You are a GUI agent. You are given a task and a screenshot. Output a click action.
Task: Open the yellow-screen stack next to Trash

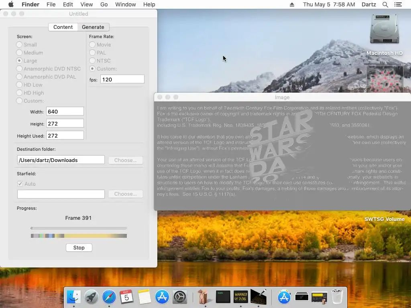pyautogui.click(x=319, y=298)
